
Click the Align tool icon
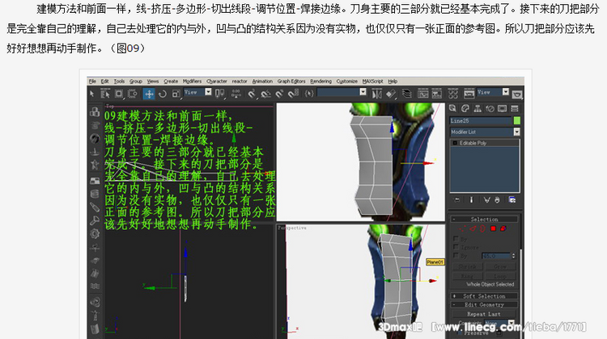(391, 94)
